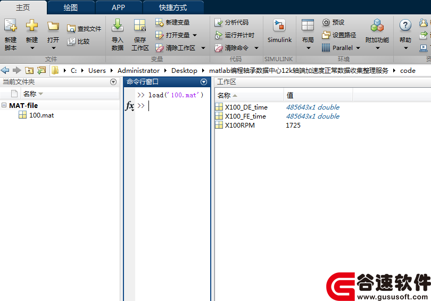Click the New Script (新建脚本) icon

click(x=11, y=26)
